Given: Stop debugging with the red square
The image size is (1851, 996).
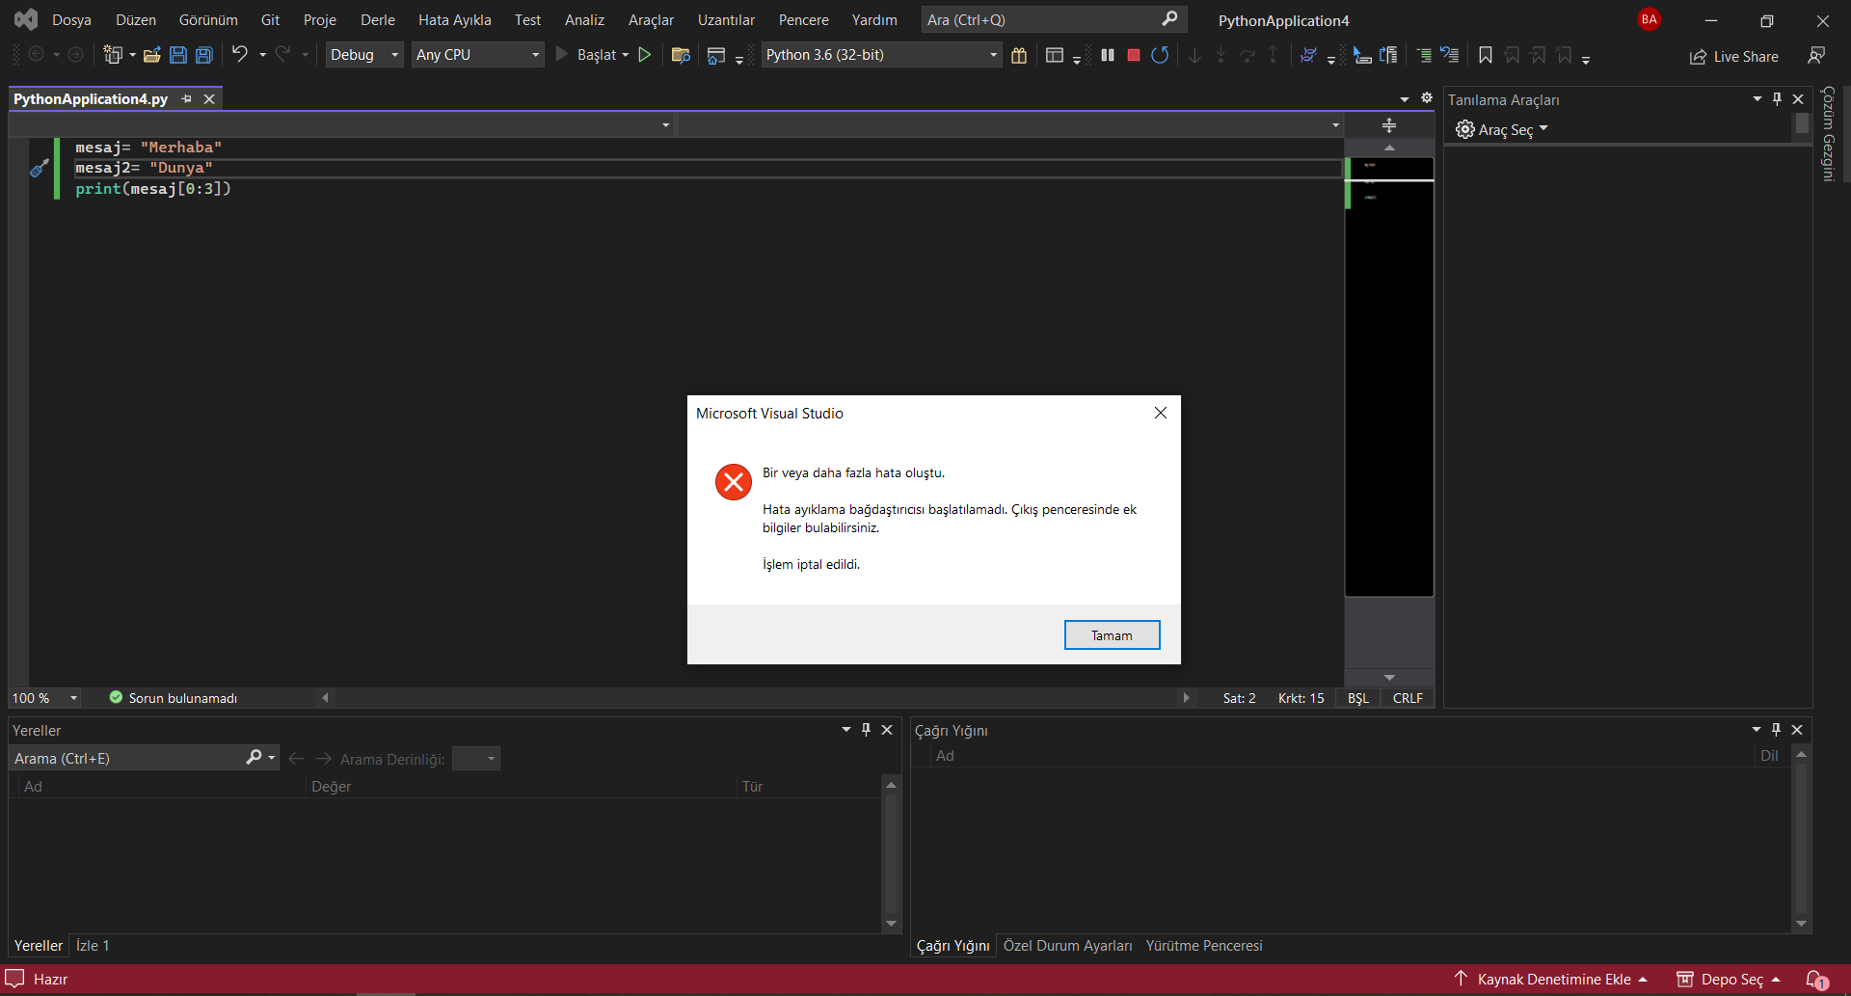Looking at the screenshot, I should [1134, 55].
